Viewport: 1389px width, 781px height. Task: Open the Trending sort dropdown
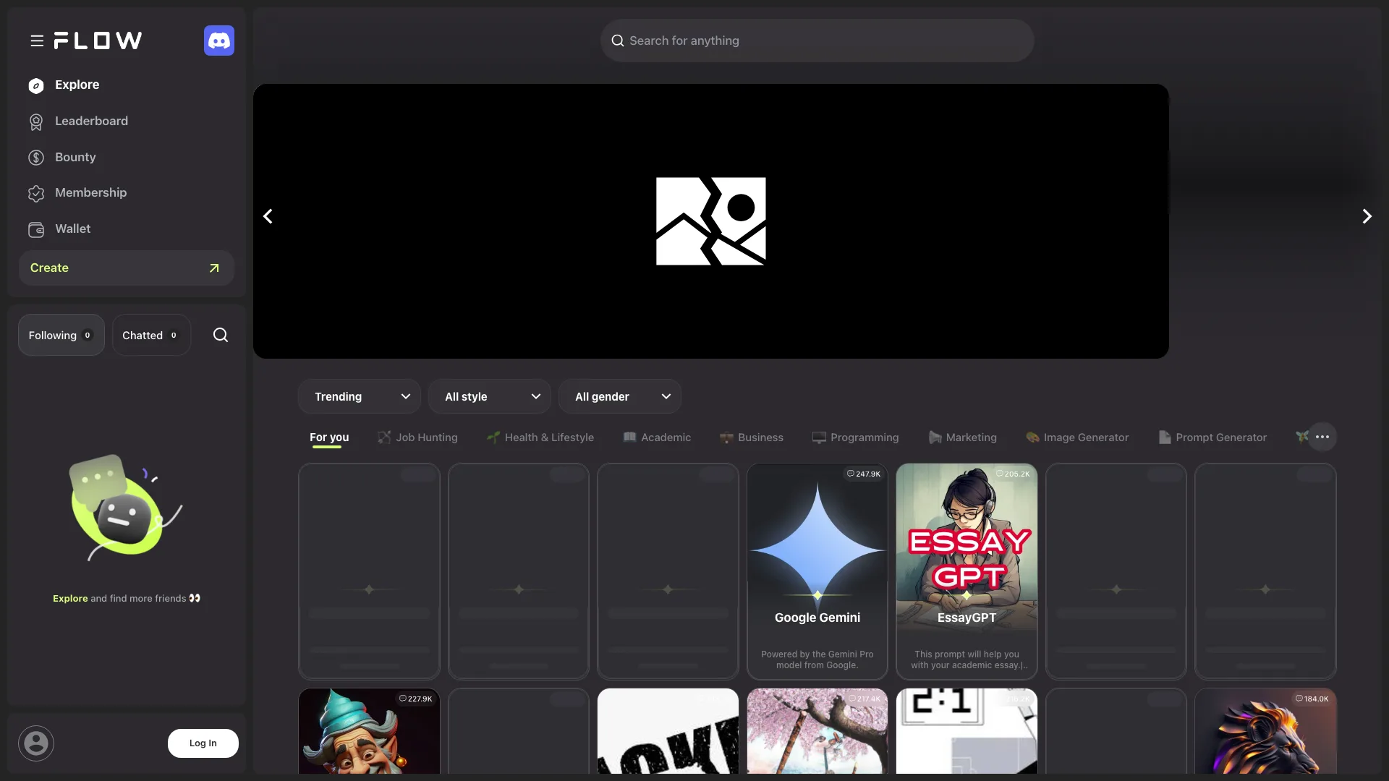coord(360,396)
